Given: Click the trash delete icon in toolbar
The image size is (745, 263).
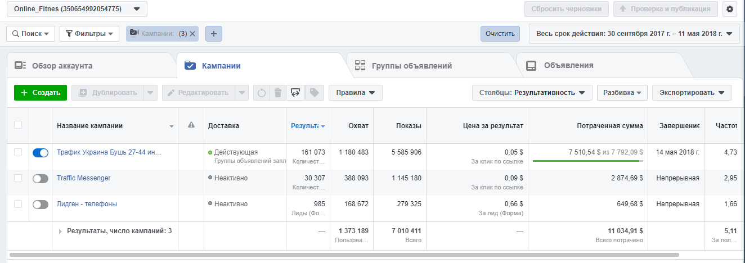Looking at the screenshot, I should [277, 93].
